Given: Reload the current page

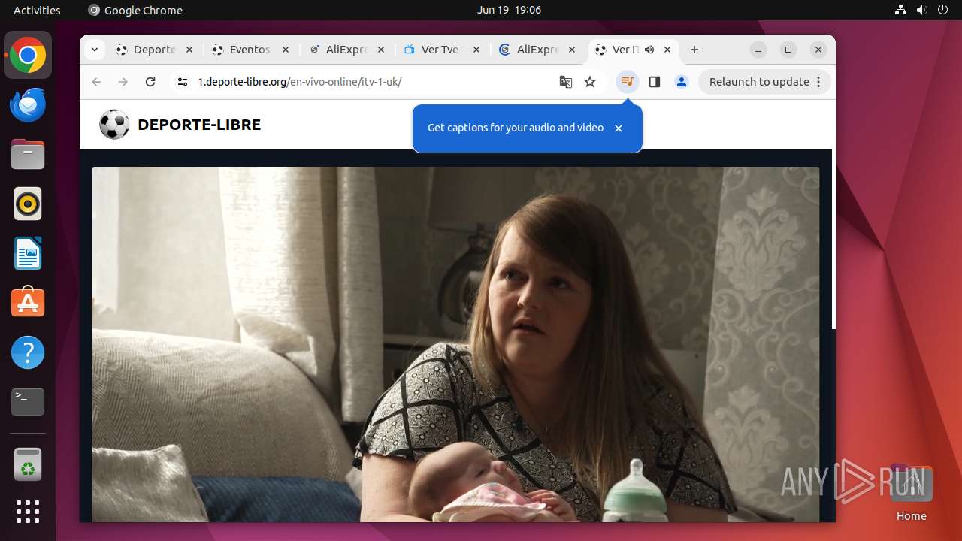Looking at the screenshot, I should point(150,82).
